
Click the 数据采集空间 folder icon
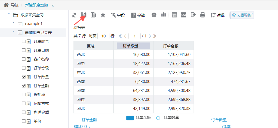pos(16,15)
